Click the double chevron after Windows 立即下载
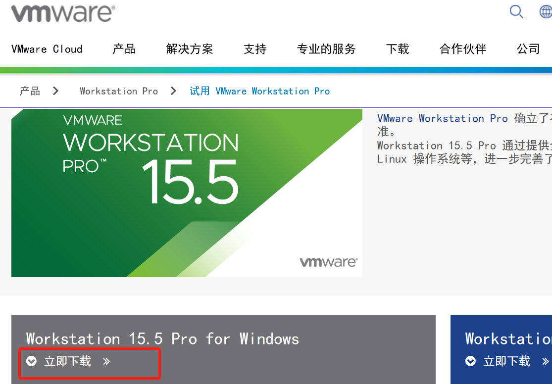 (106, 361)
